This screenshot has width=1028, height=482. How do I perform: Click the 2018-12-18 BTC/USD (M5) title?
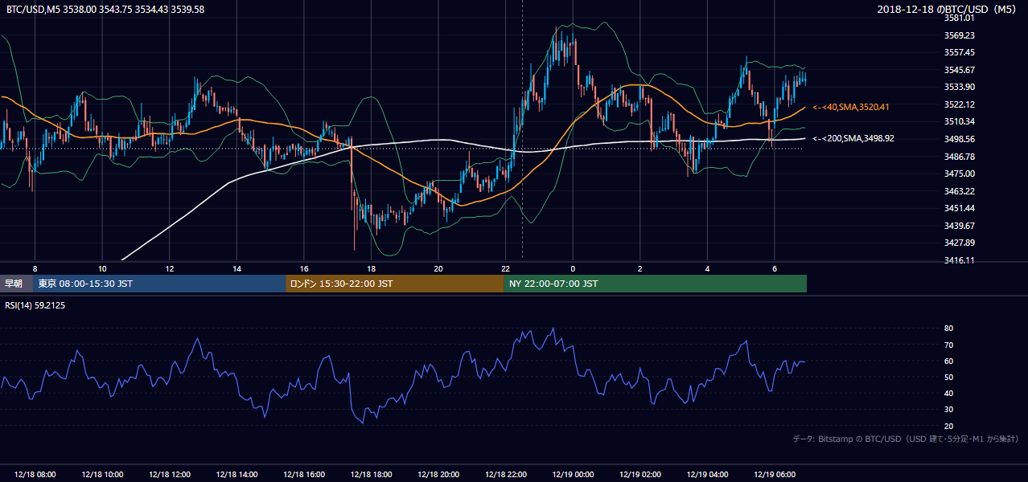(948, 9)
